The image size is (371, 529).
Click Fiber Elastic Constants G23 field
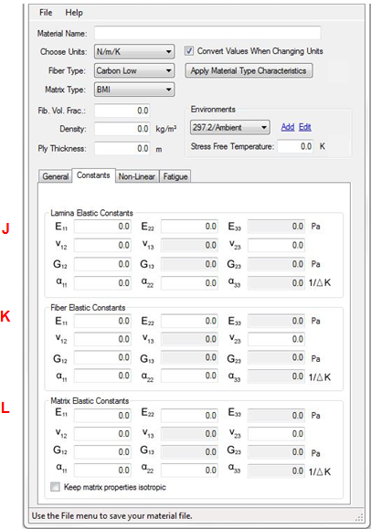[276, 357]
